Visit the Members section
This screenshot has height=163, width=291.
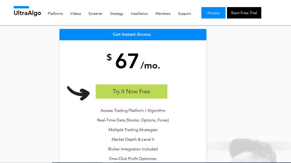[163, 13]
